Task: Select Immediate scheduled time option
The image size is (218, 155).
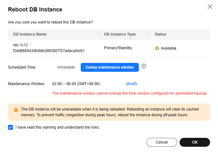Action: click(x=66, y=67)
